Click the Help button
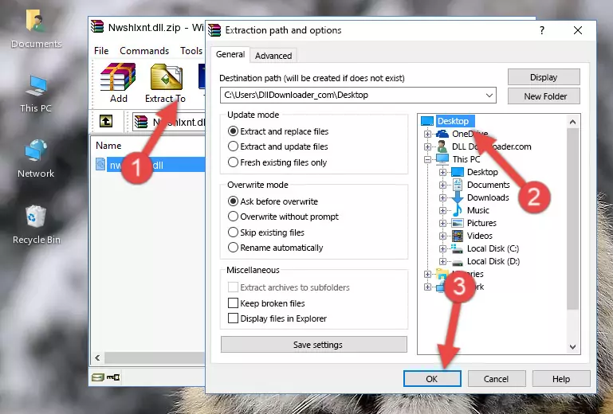This screenshot has height=414, width=613. 561,379
